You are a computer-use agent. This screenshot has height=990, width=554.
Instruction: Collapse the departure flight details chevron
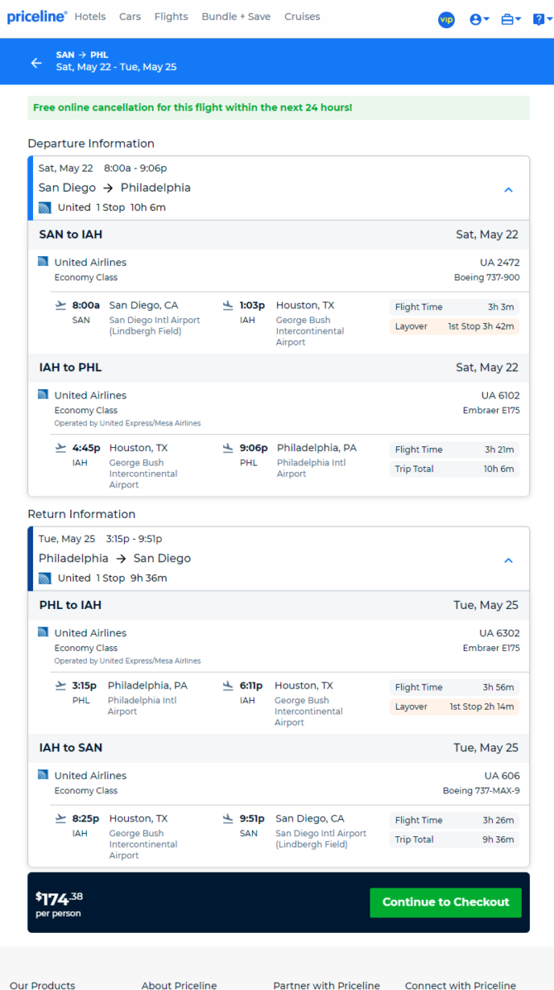click(509, 189)
